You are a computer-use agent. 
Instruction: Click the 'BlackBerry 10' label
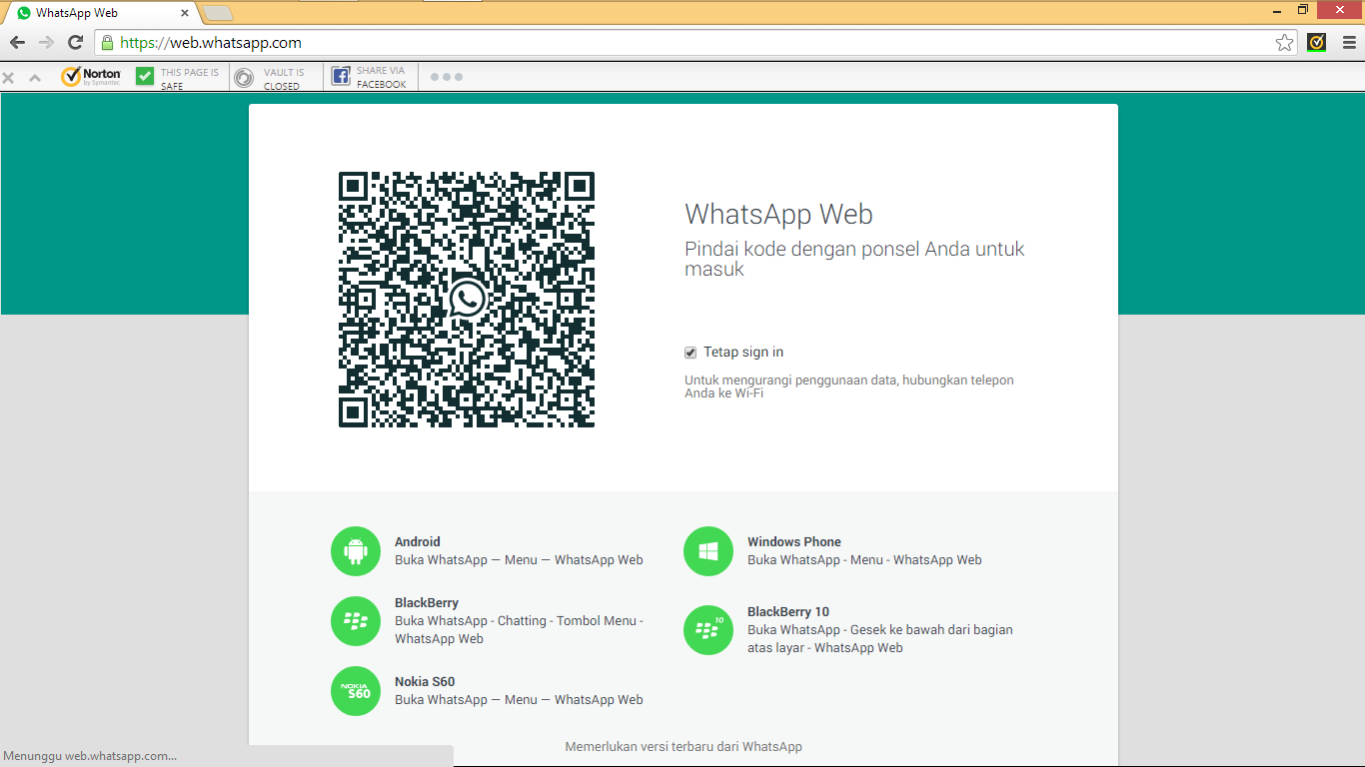tap(788, 612)
